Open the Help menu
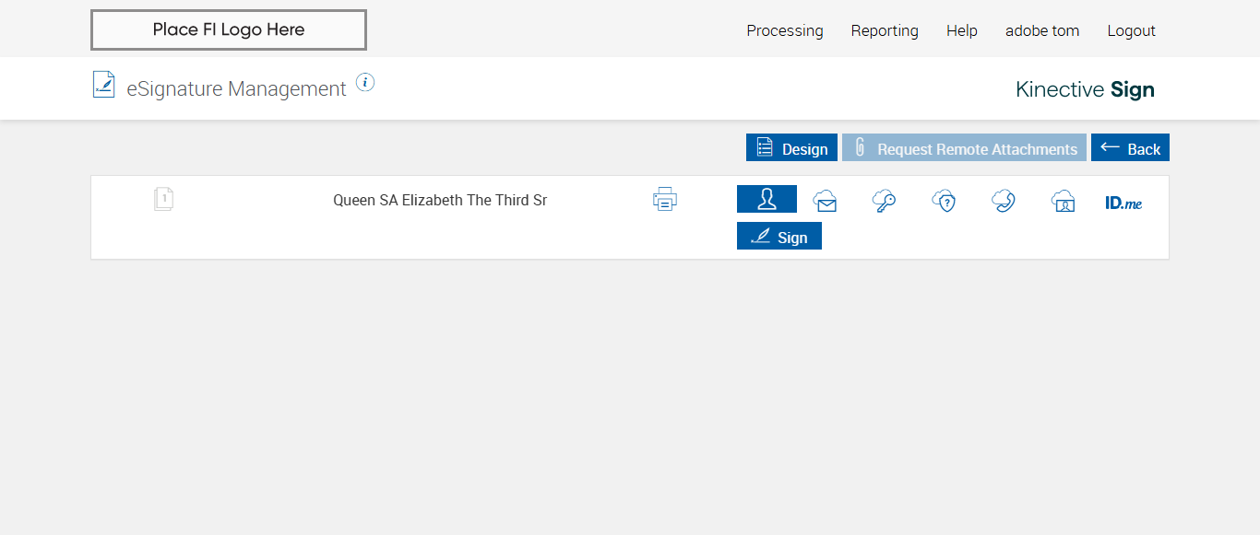 [962, 30]
